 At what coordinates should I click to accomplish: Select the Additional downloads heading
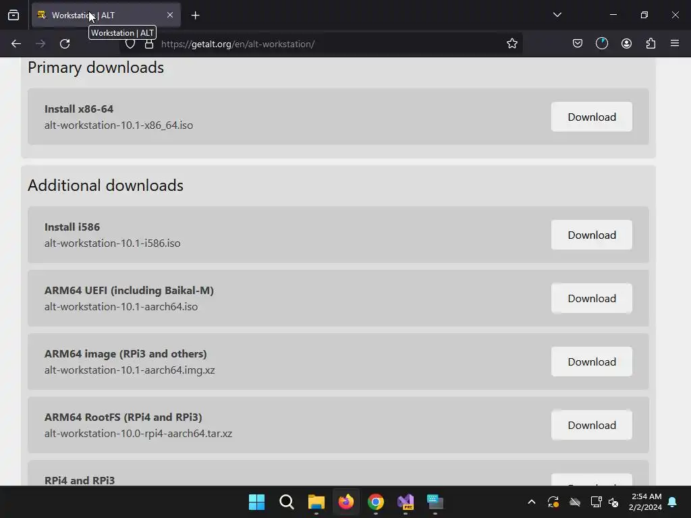105,185
